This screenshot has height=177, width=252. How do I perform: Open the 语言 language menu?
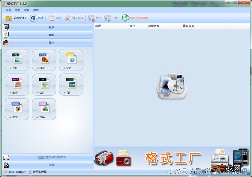pyautogui.click(x=27, y=10)
